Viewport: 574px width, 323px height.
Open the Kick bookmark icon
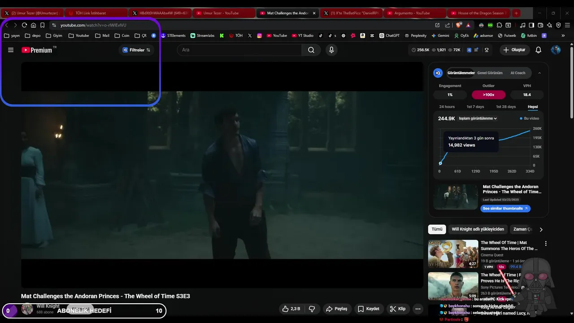[222, 35]
